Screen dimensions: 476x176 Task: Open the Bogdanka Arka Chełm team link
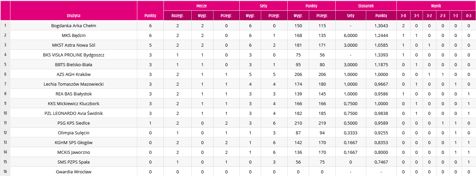[74, 26]
